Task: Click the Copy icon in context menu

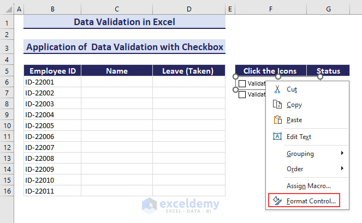Action: [x=277, y=105]
